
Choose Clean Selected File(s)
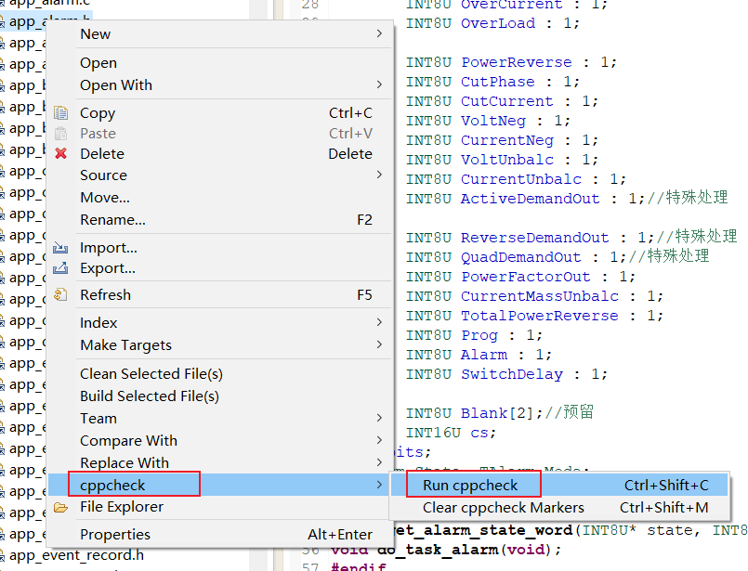pyautogui.click(x=220, y=373)
